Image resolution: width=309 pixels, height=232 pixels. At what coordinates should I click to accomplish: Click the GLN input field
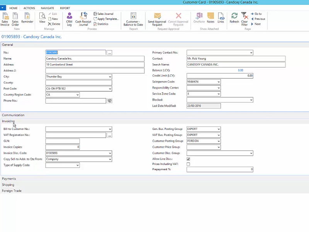tap(63, 141)
